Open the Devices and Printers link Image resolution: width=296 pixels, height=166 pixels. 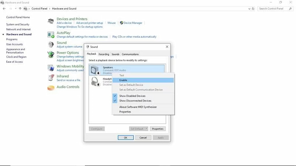click(x=72, y=19)
